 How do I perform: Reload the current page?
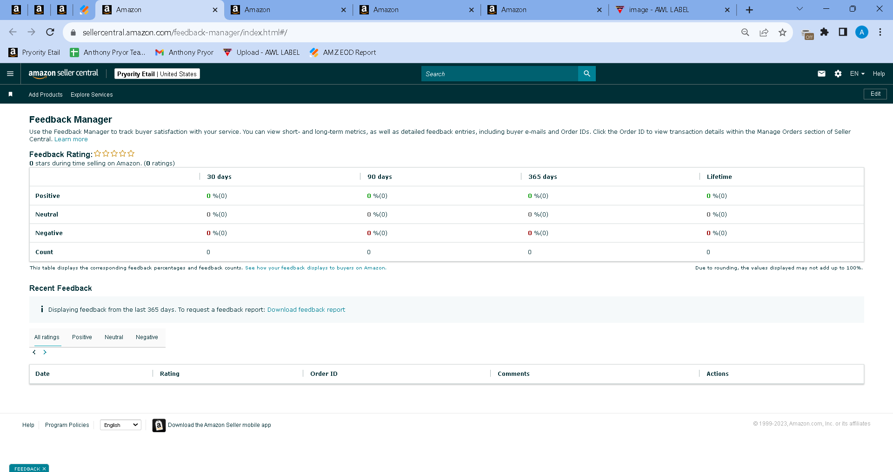(x=50, y=32)
